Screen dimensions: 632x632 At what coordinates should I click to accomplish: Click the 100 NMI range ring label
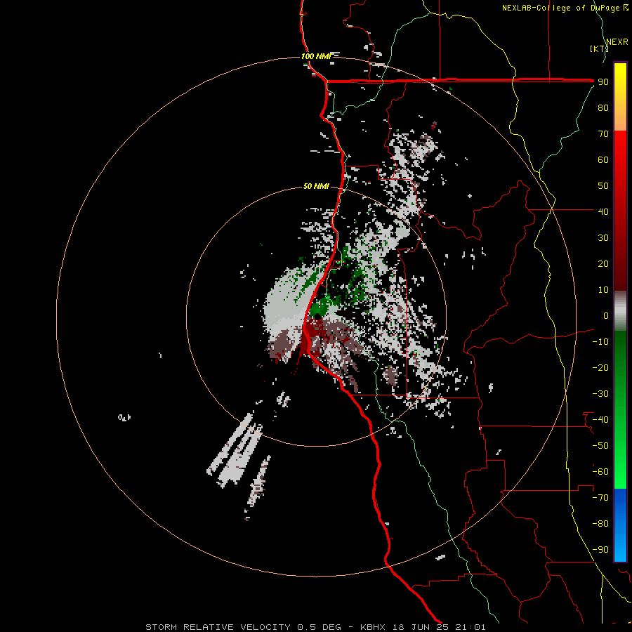pos(316,56)
